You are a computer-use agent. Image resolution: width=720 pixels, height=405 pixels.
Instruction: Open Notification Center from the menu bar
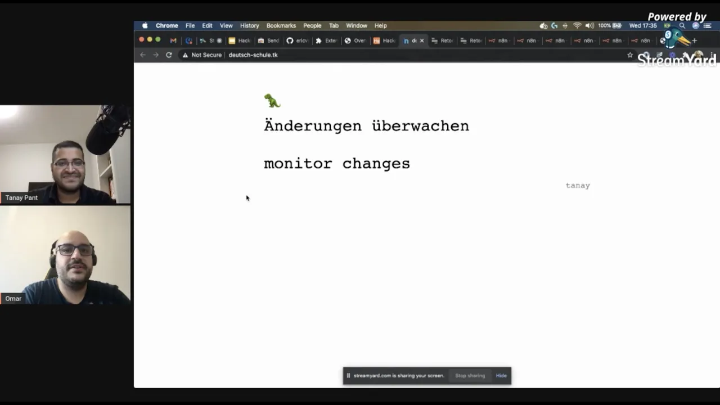pyautogui.click(x=708, y=25)
